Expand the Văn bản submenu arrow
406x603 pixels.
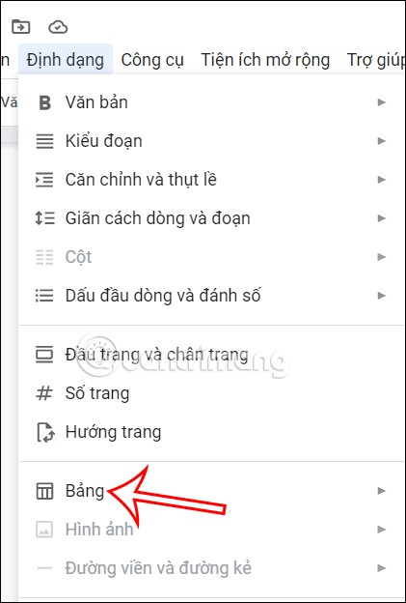(x=381, y=102)
